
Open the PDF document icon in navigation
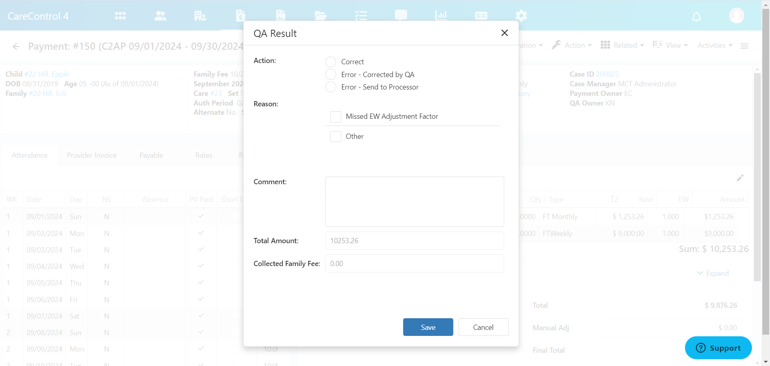(280, 16)
